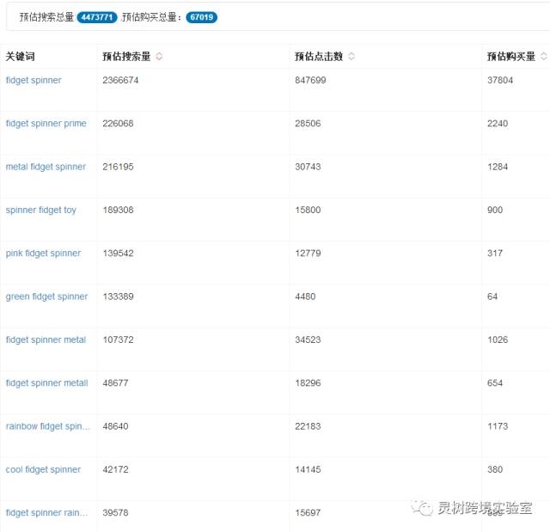The height and width of the screenshot is (532, 550).
Task: Select purchase value 64
Action: [x=492, y=297]
